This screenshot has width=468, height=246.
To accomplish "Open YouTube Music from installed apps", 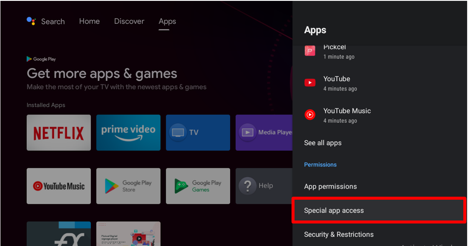I will pyautogui.click(x=58, y=186).
